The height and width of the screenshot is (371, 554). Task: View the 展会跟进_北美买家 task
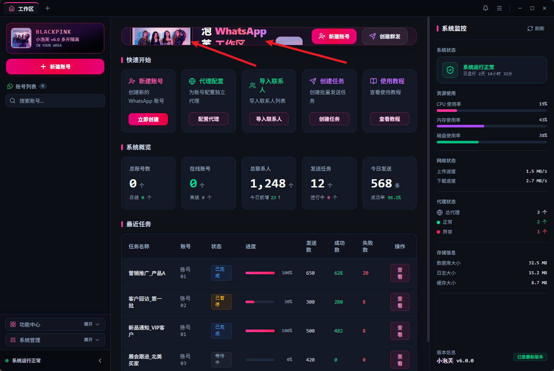400,360
